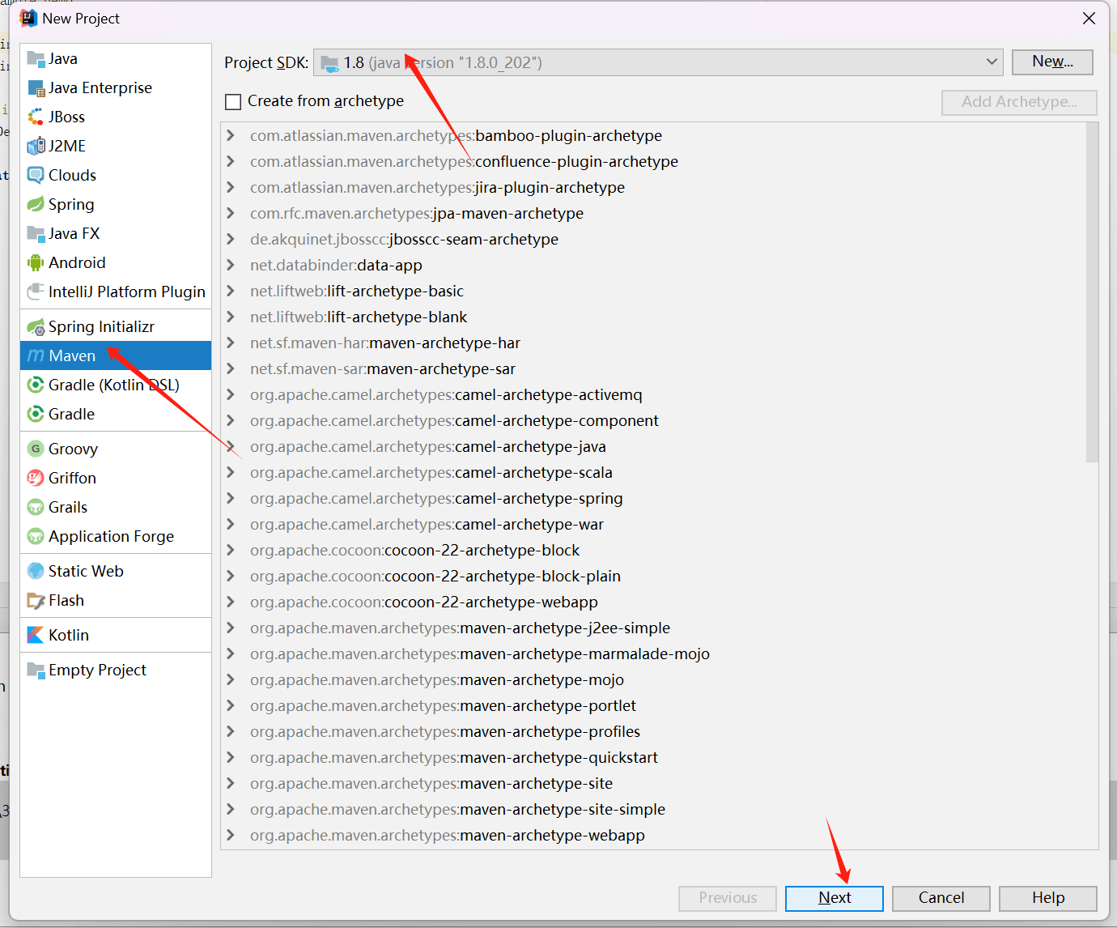Image resolution: width=1117 pixels, height=928 pixels.
Task: Click the Maven 'm' icon
Action: (x=36, y=355)
